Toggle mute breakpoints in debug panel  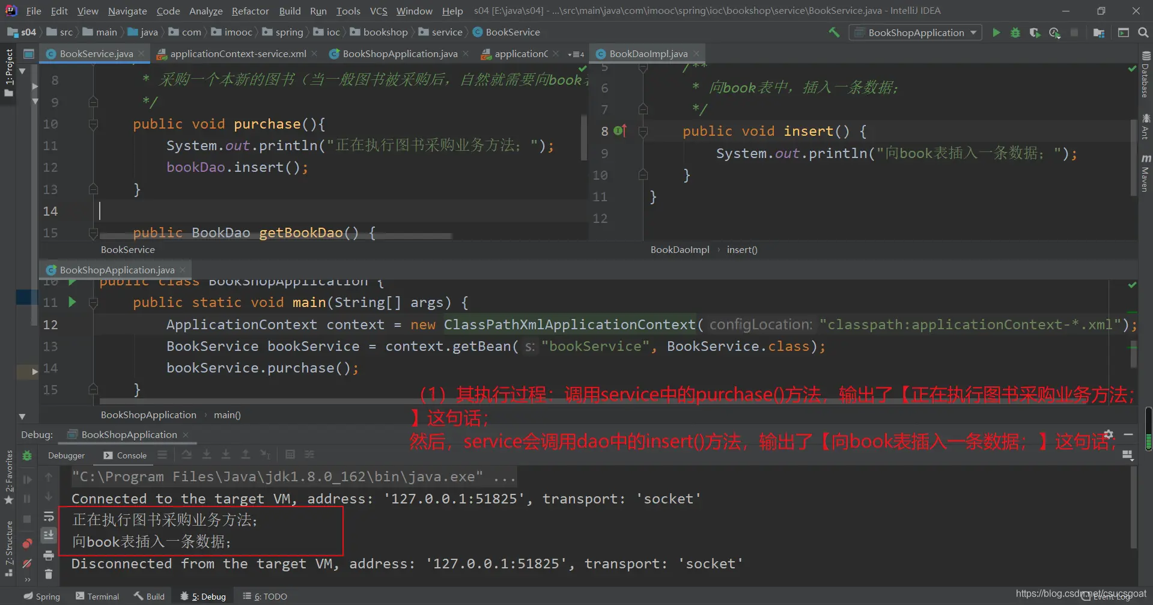point(27,564)
